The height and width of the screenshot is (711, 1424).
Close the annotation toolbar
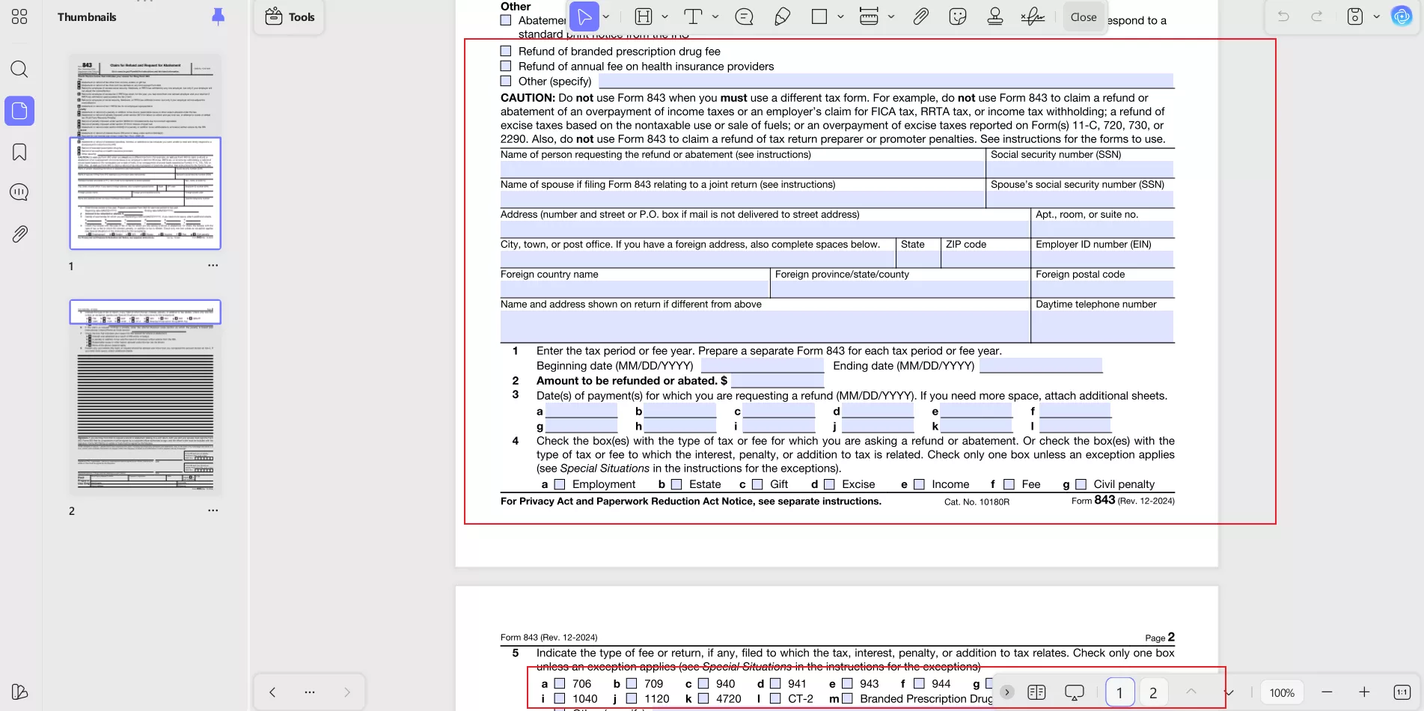click(1083, 16)
